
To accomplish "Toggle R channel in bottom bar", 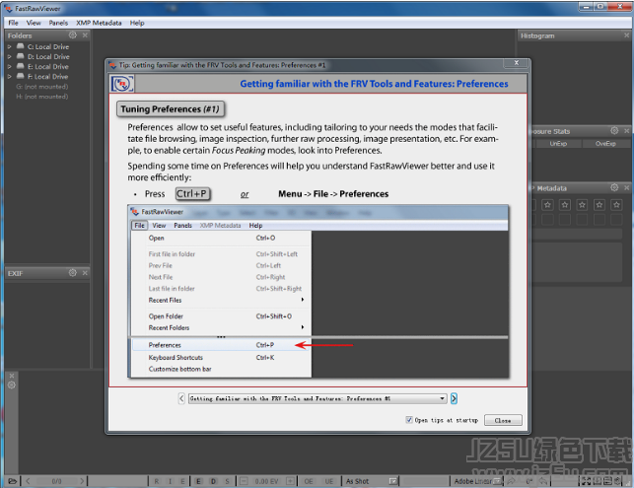I will click(157, 481).
